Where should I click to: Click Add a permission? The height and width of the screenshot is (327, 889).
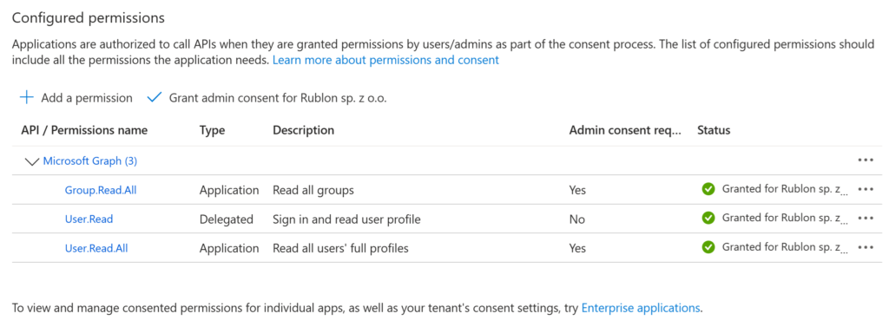pos(87,98)
